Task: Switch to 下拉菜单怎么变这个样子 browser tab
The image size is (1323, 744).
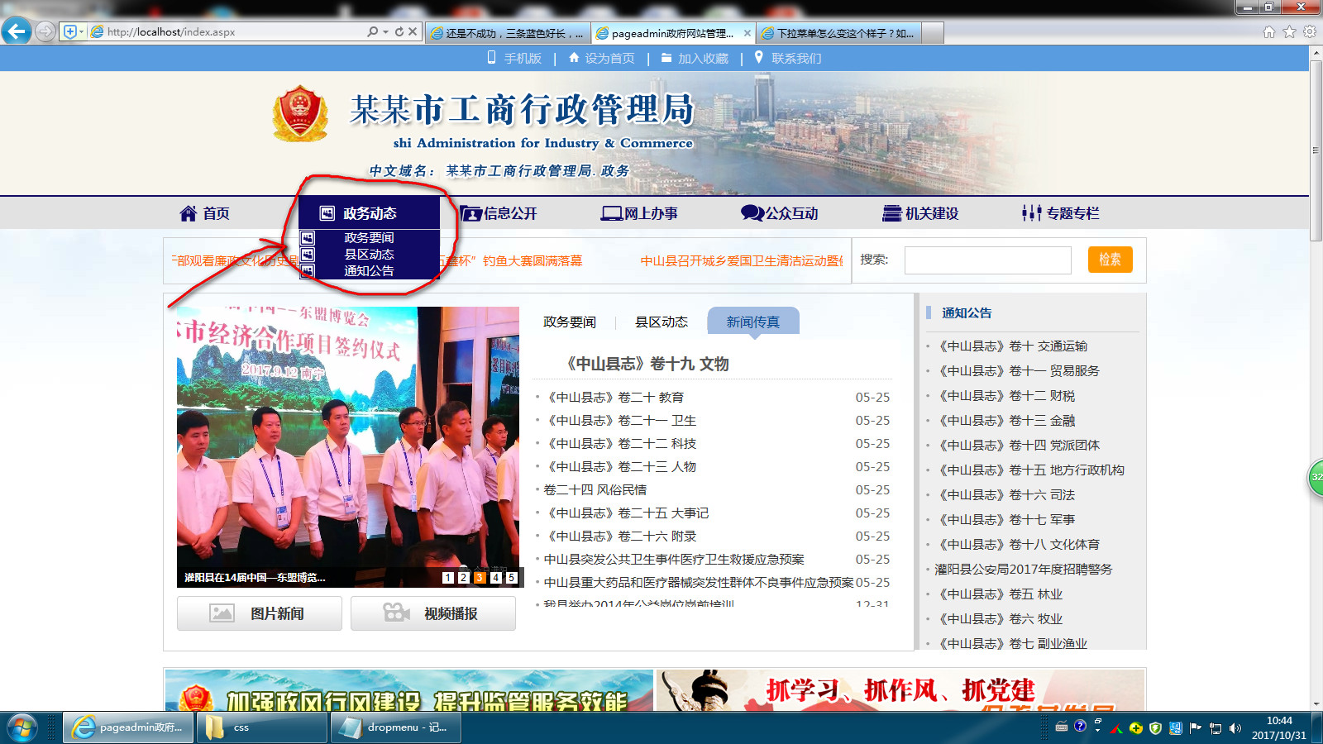Action: (x=838, y=33)
